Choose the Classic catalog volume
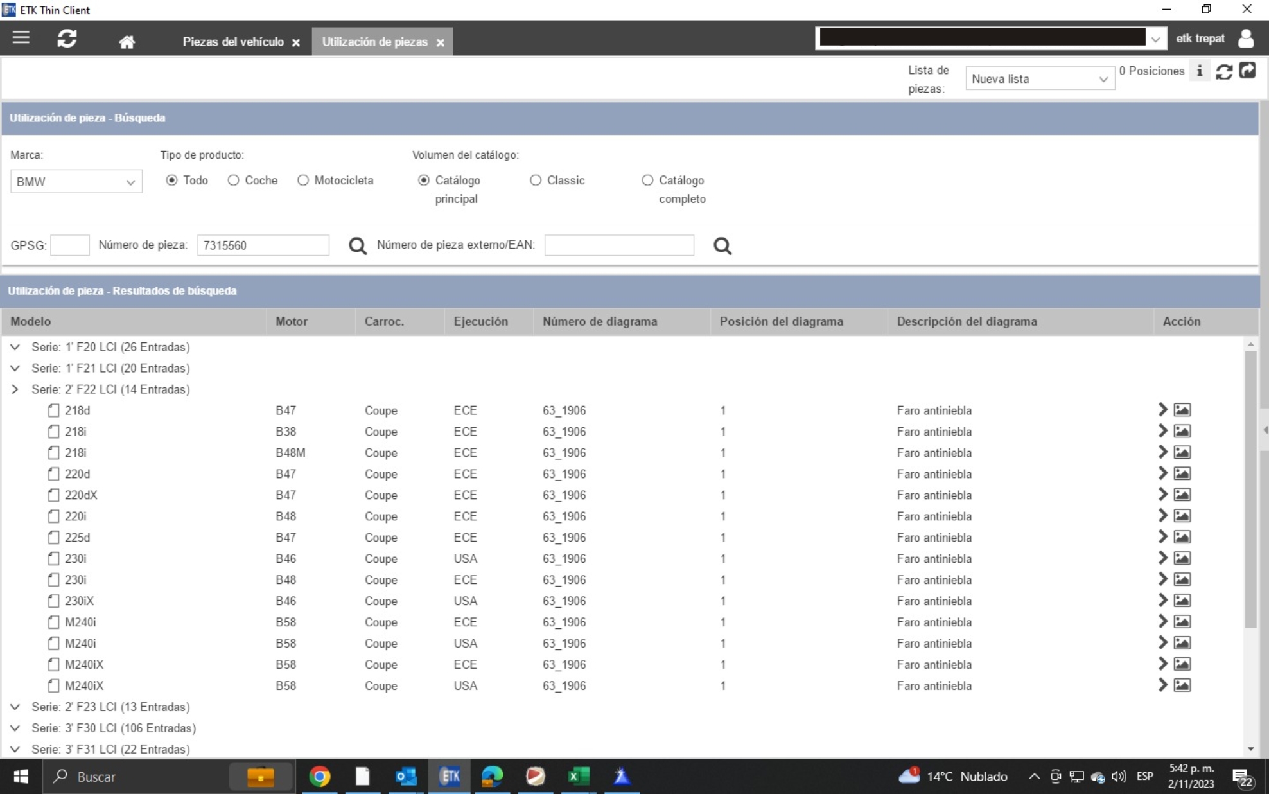The image size is (1269, 794). pyautogui.click(x=536, y=181)
